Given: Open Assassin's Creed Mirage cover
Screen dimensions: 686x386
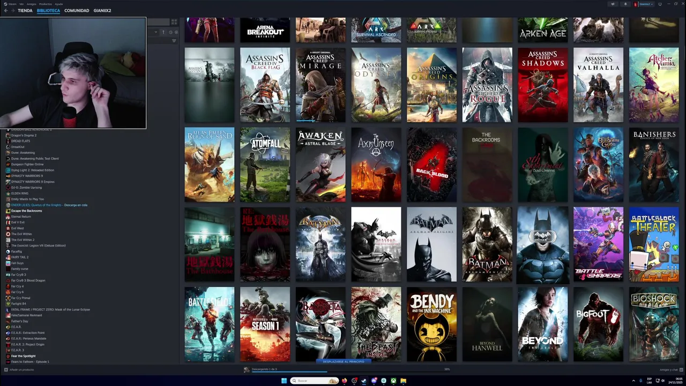Looking at the screenshot, I should click(x=320, y=85).
